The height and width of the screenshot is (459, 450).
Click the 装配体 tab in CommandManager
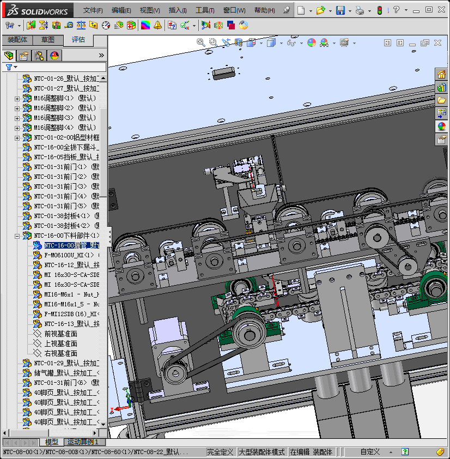click(17, 40)
